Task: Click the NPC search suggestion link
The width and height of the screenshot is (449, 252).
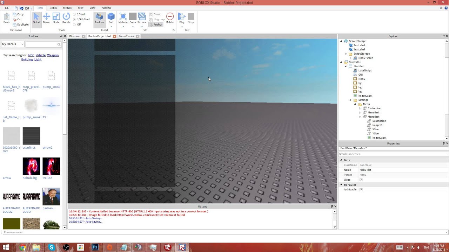Action: tap(31, 55)
